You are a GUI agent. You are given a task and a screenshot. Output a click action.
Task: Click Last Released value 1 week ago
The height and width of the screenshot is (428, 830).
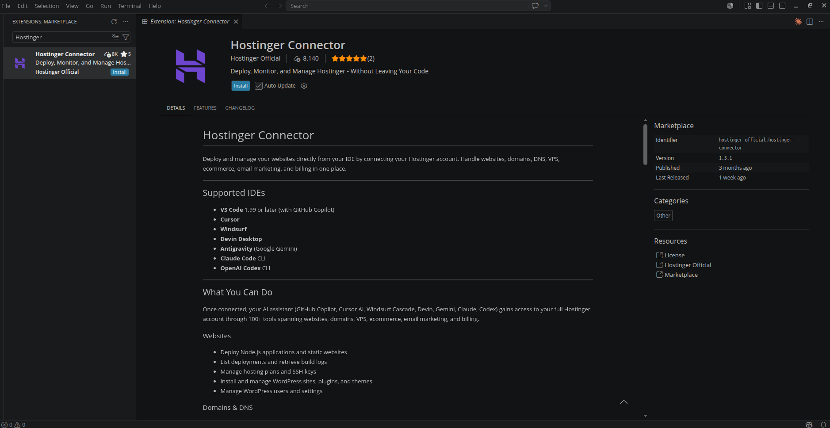coord(732,177)
